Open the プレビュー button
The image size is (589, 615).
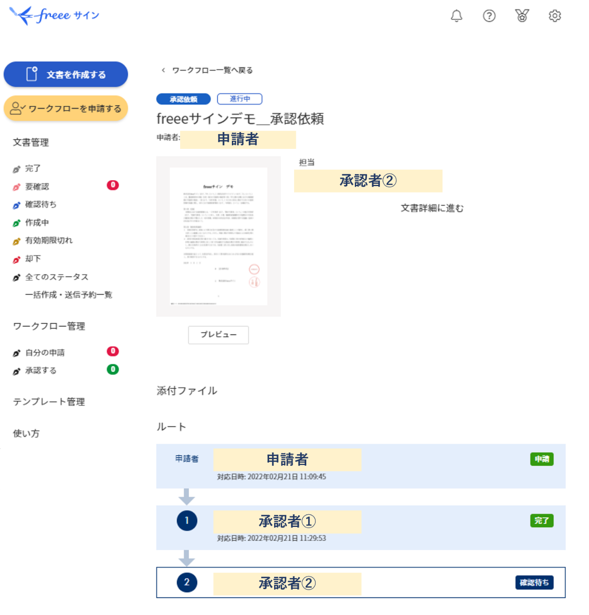click(218, 335)
